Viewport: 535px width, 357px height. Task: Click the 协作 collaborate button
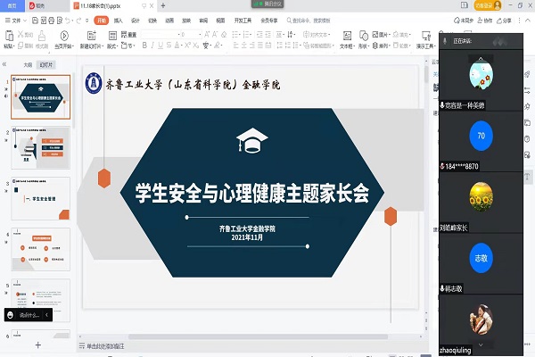coord(485,21)
